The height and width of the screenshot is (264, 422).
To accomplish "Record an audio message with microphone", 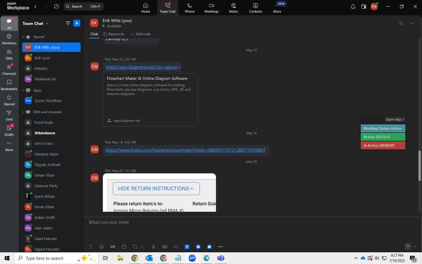I will tap(154, 247).
